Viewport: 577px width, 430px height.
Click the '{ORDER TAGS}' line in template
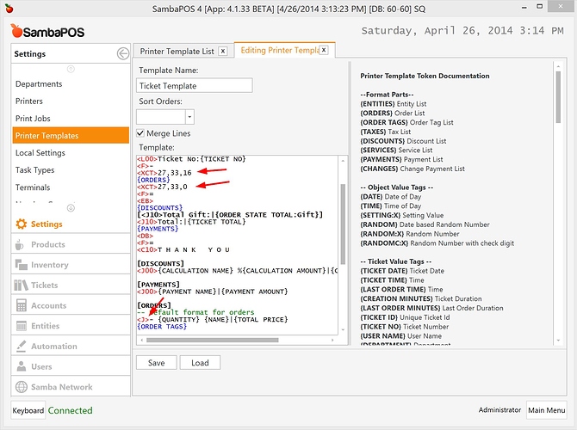162,326
